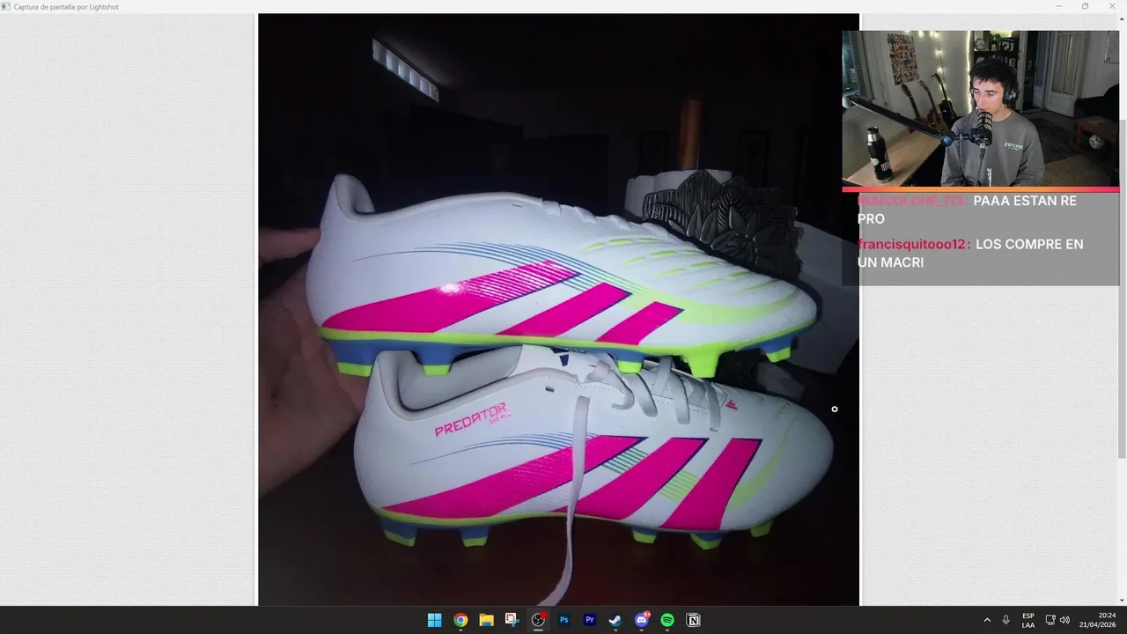Open the Snipping Tool taskbar icon
This screenshot has width=1127, height=634.
tap(512, 620)
